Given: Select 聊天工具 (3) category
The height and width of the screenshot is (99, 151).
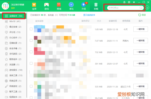Looking at the screenshot, I should tap(13, 92).
